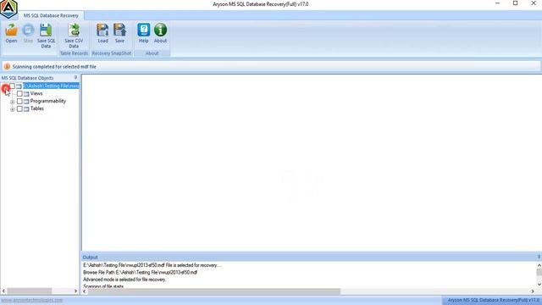
Task: Check the Views checkbox
Action: coord(19,93)
